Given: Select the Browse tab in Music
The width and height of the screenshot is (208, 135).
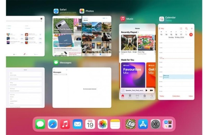Looking at the screenshot, I should [130, 96].
